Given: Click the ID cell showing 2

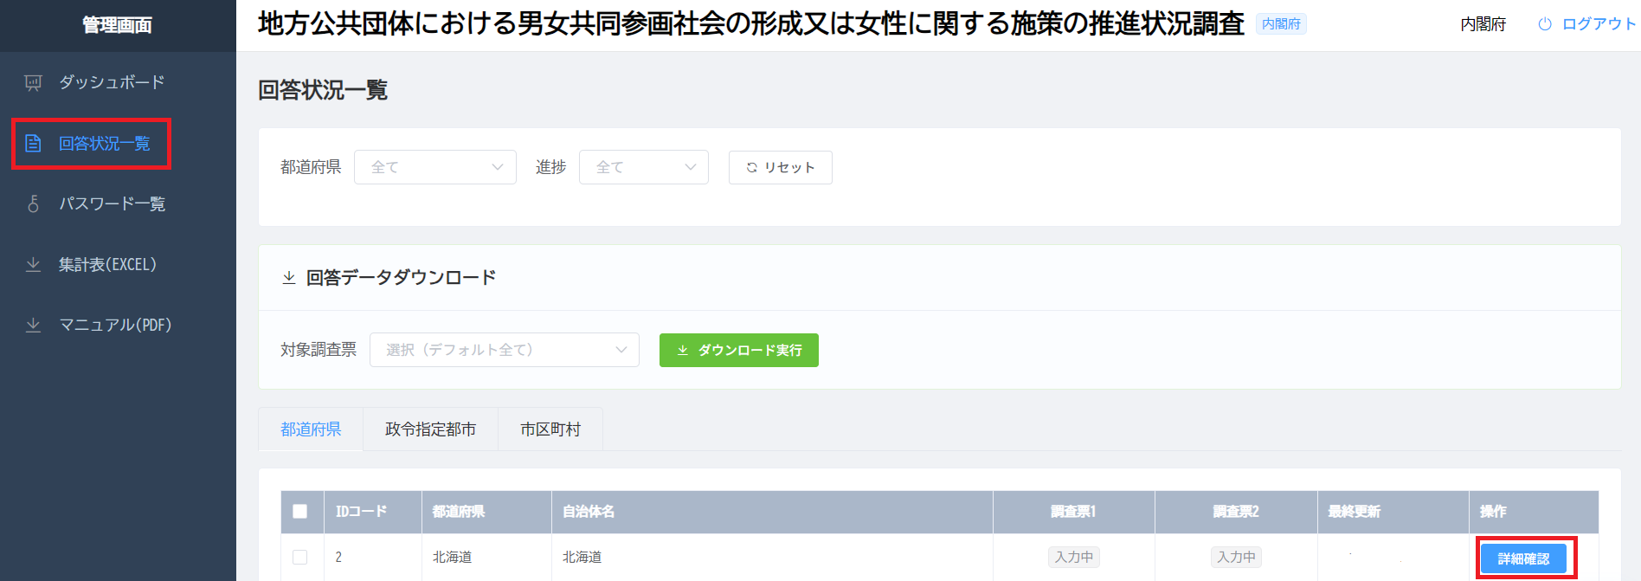Looking at the screenshot, I should tap(338, 557).
